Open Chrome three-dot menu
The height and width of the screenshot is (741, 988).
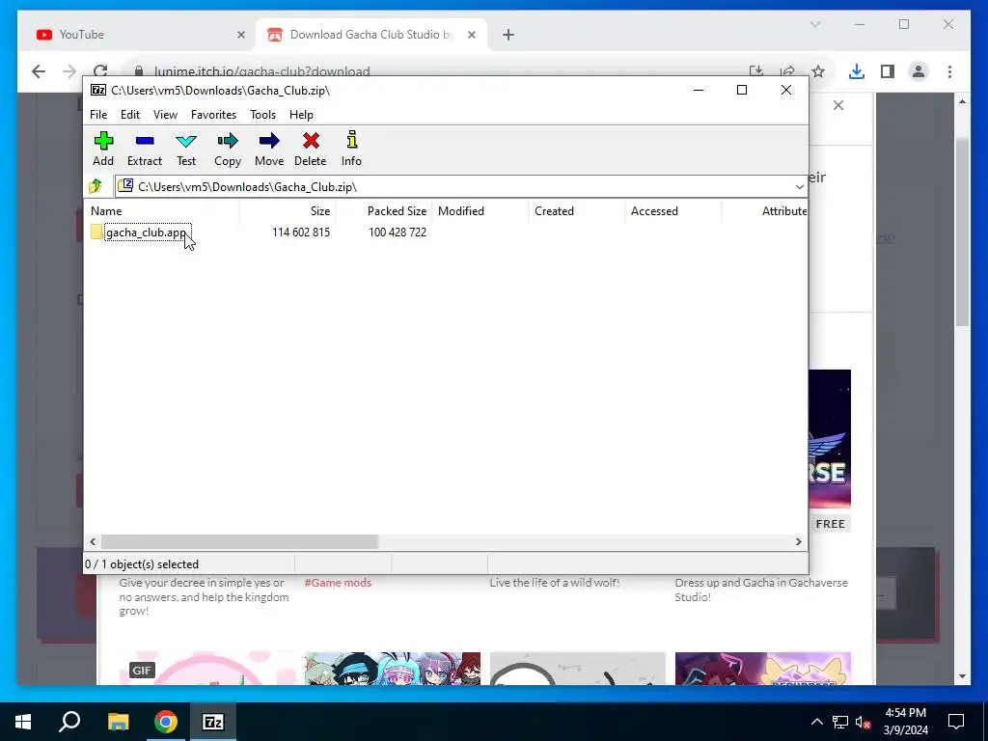coord(949,71)
